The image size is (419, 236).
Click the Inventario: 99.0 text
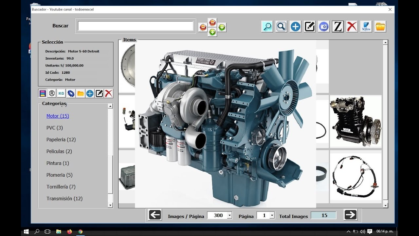pyautogui.click(x=60, y=58)
